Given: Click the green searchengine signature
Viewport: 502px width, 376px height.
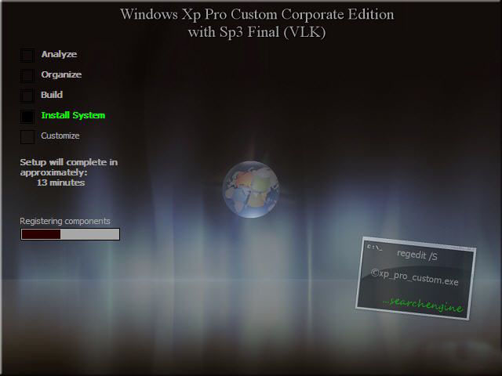Looking at the screenshot, I should (423, 305).
